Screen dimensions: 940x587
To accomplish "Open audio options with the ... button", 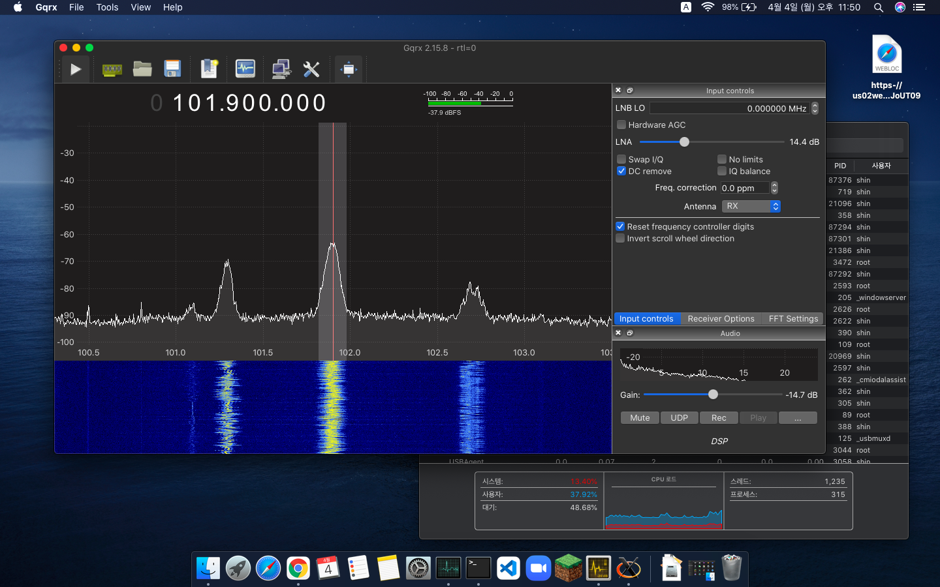I will [x=798, y=417].
